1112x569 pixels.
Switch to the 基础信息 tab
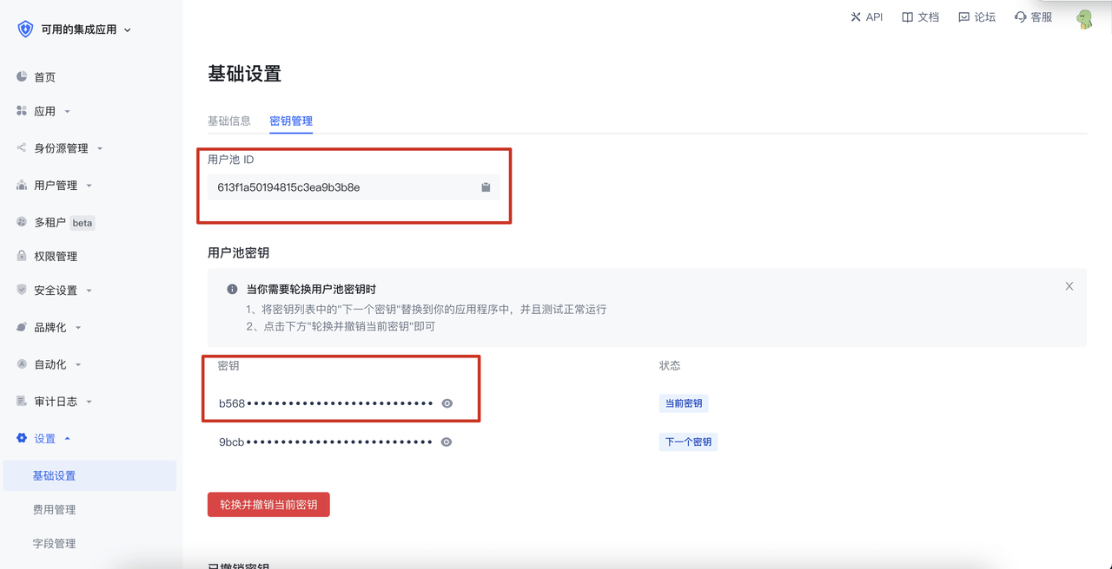pos(228,121)
